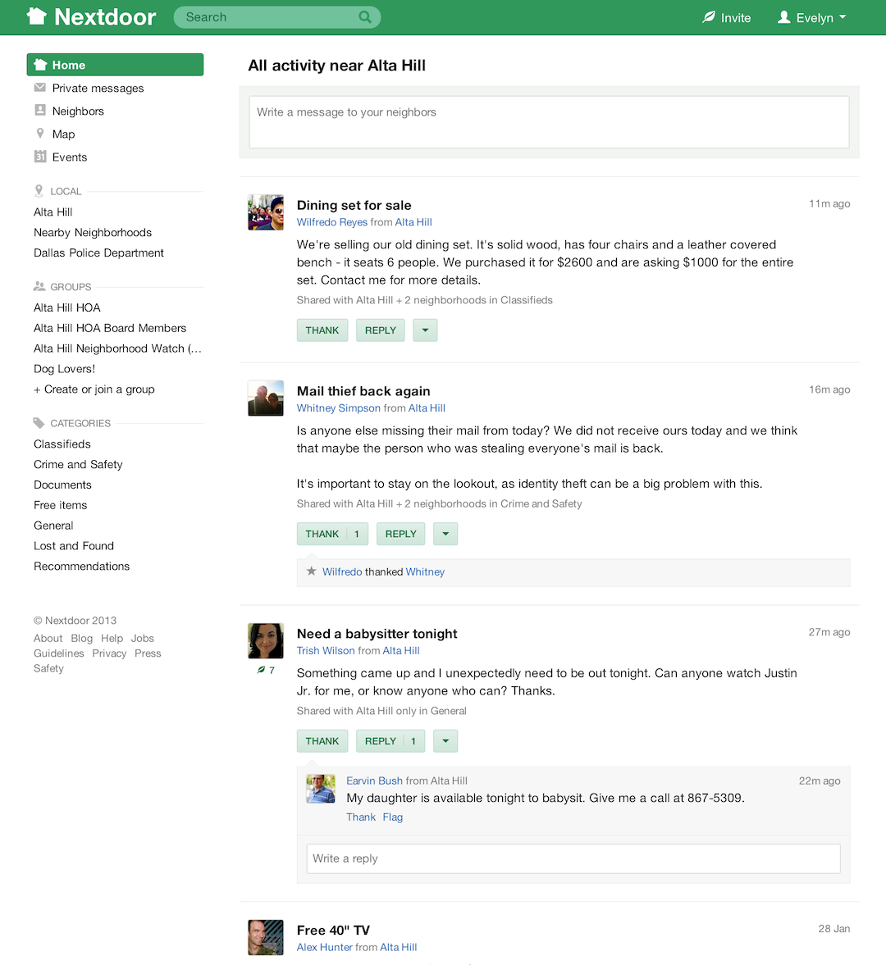886x965 pixels.
Task: Thank the Dining set for sale post
Action: [322, 330]
